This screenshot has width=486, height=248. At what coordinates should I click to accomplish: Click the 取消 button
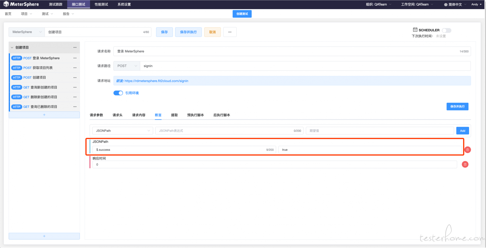tap(212, 32)
